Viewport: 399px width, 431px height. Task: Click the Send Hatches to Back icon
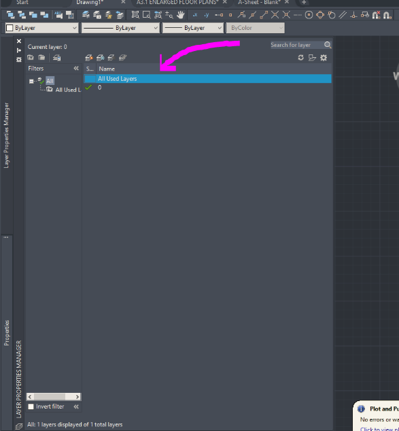[69, 15]
